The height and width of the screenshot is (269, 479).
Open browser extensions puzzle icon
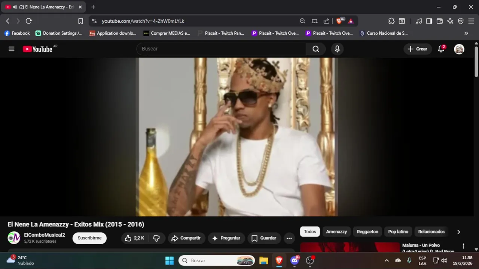[x=391, y=21]
